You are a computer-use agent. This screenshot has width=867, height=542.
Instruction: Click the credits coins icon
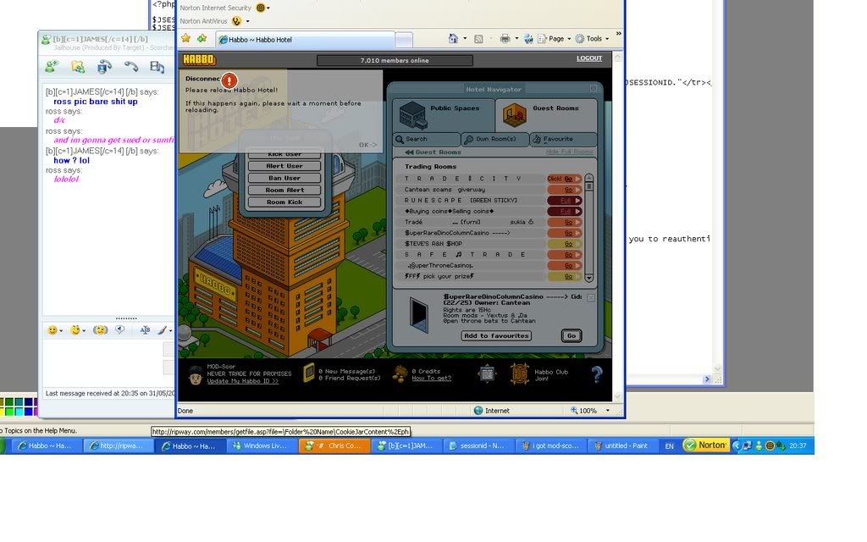point(400,373)
